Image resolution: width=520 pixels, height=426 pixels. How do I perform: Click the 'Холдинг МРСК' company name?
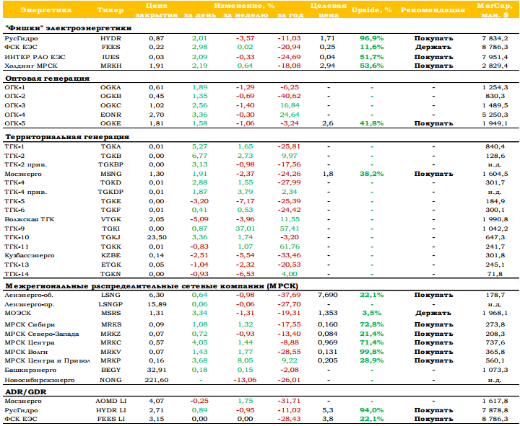click(31, 66)
